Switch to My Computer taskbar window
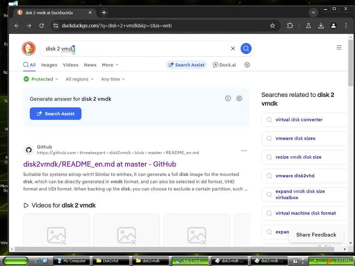This screenshot has height=266, width=355. coord(71,261)
